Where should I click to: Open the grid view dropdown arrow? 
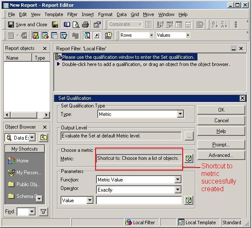pos(17,36)
